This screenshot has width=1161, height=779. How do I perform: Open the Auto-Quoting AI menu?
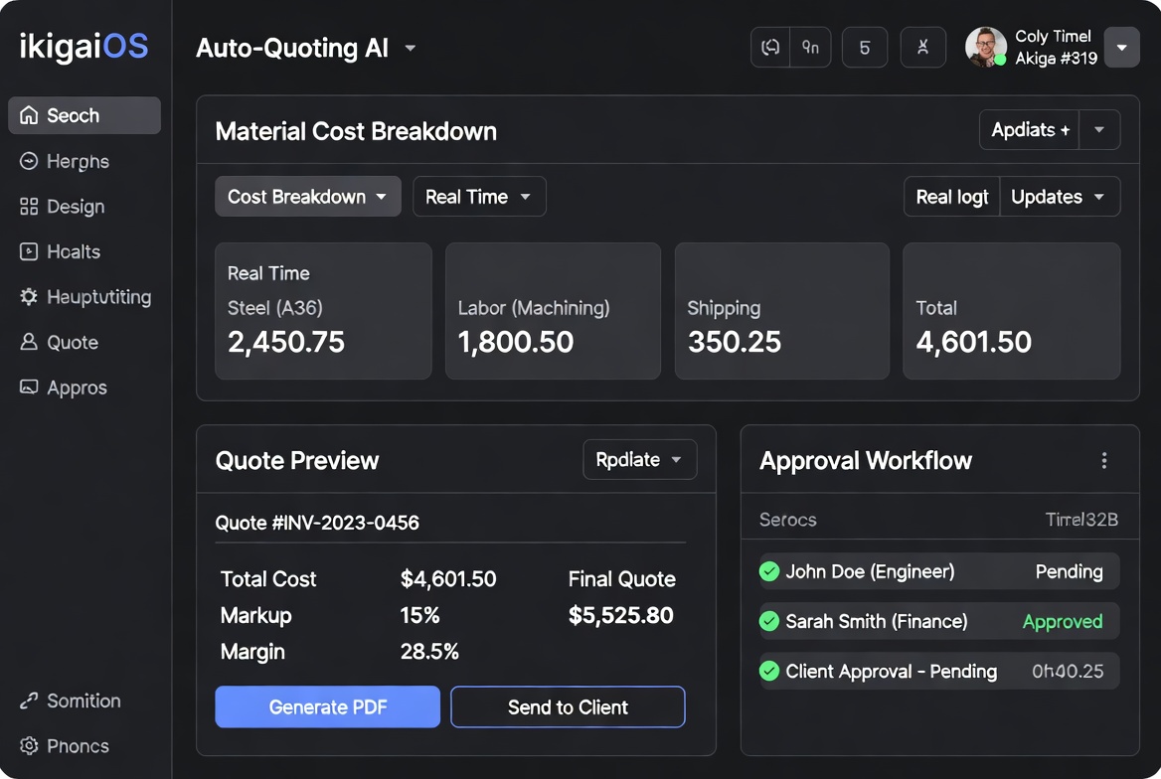306,47
